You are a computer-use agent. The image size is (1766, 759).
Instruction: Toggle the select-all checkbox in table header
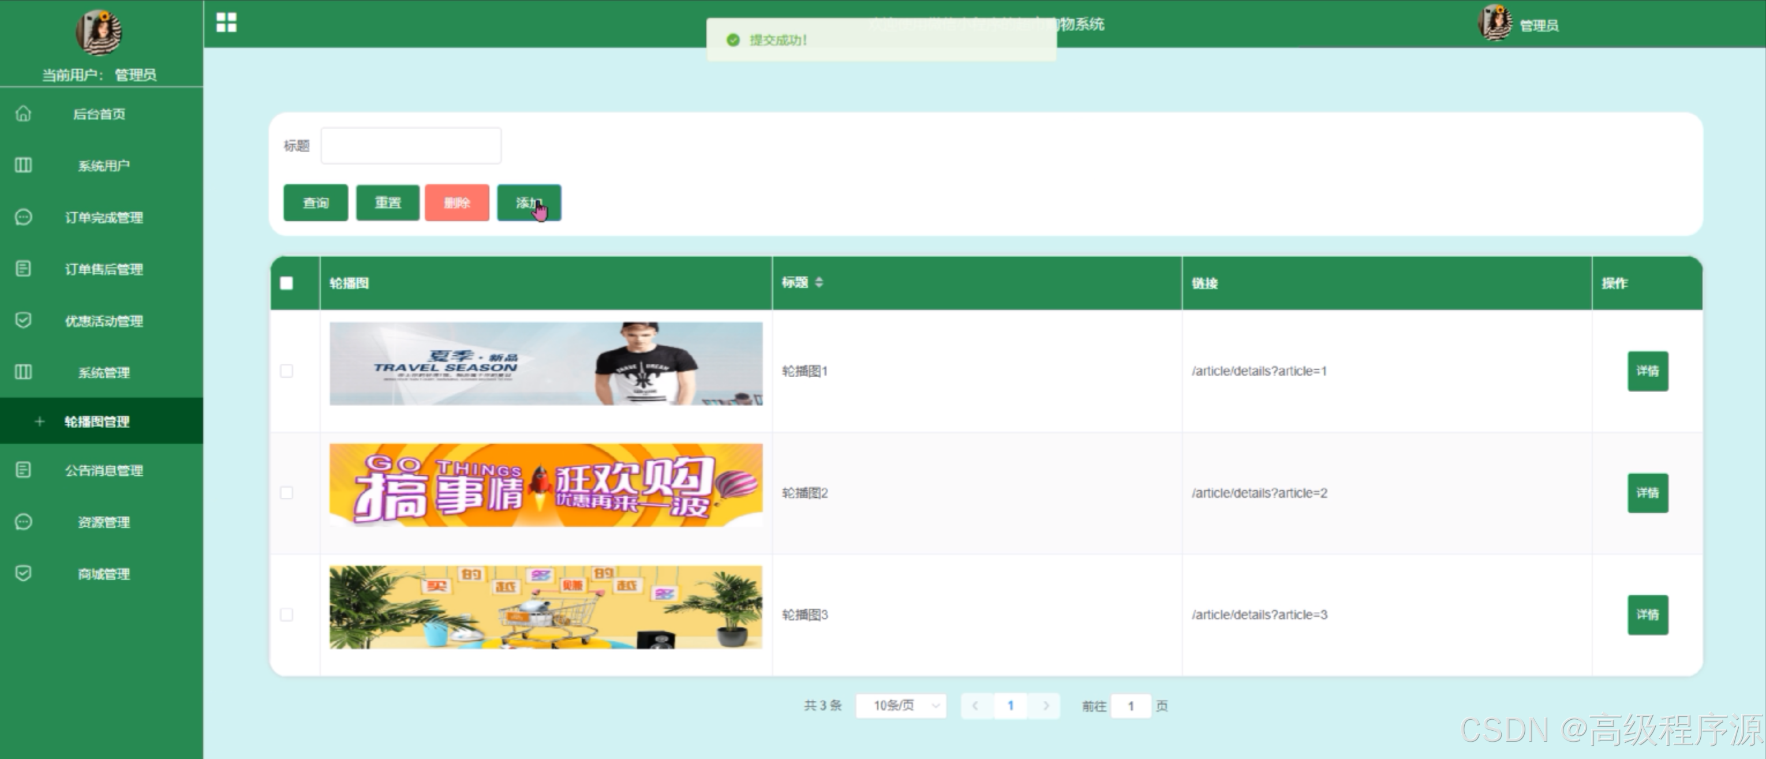[x=287, y=283]
